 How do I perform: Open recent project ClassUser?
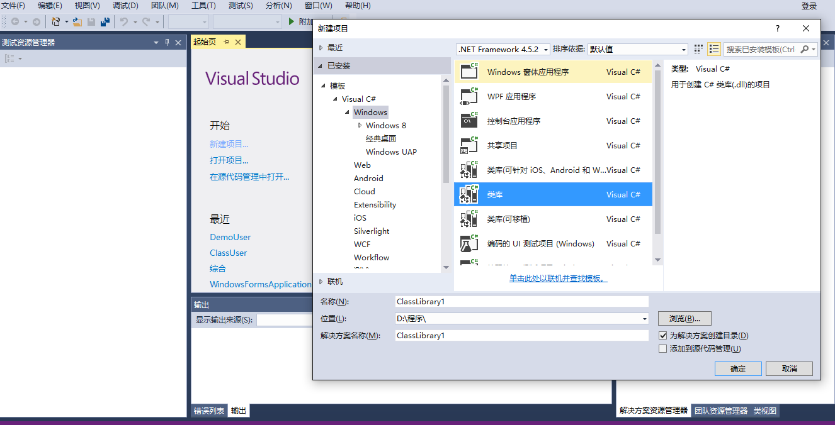(229, 253)
